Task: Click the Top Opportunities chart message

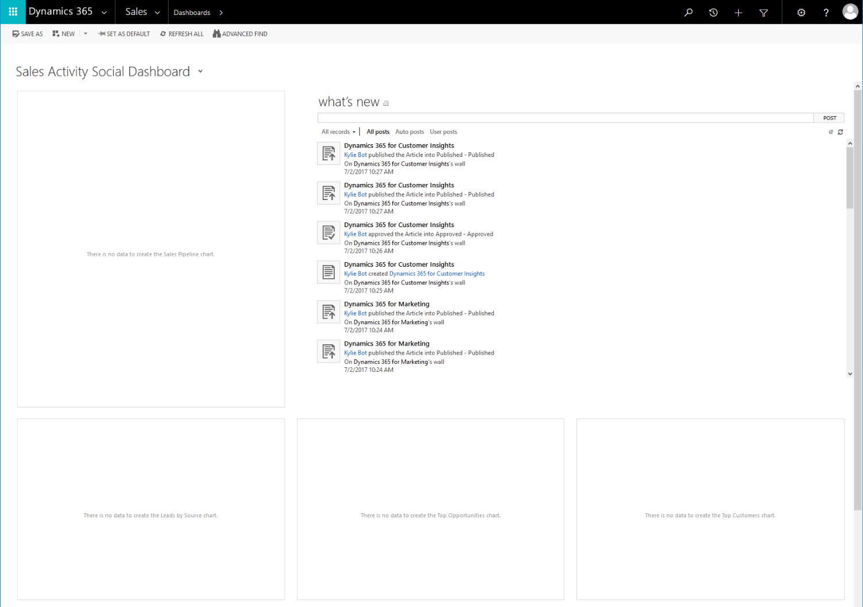Action: point(430,516)
